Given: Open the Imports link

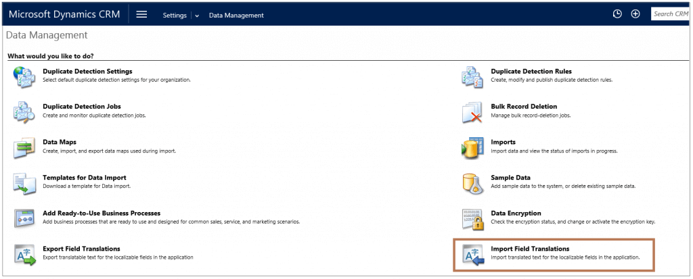Looking at the screenshot, I should pos(503,142).
